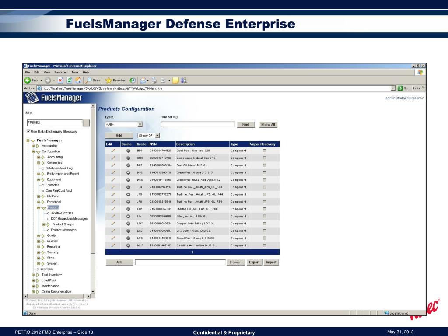Click the delete icon for grade LIN

(x=128, y=216)
